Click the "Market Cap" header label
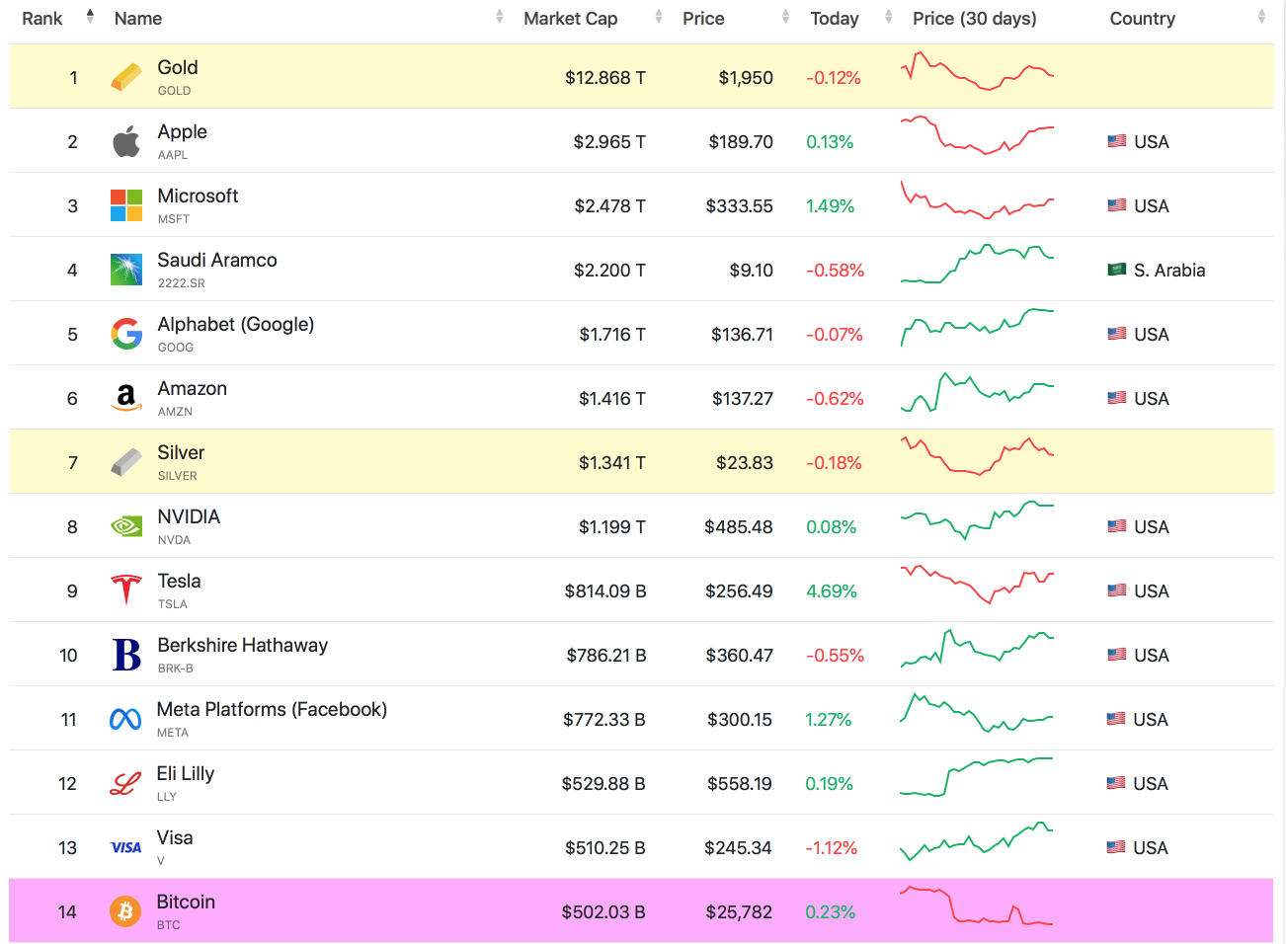This screenshot has height=944, width=1286. [x=571, y=19]
